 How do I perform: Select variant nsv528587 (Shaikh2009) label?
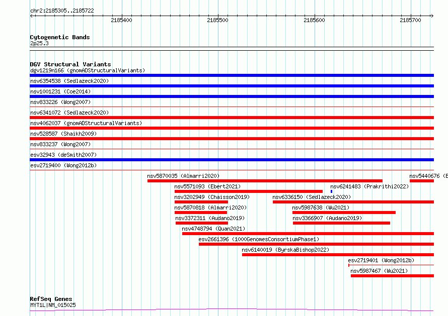63,134
